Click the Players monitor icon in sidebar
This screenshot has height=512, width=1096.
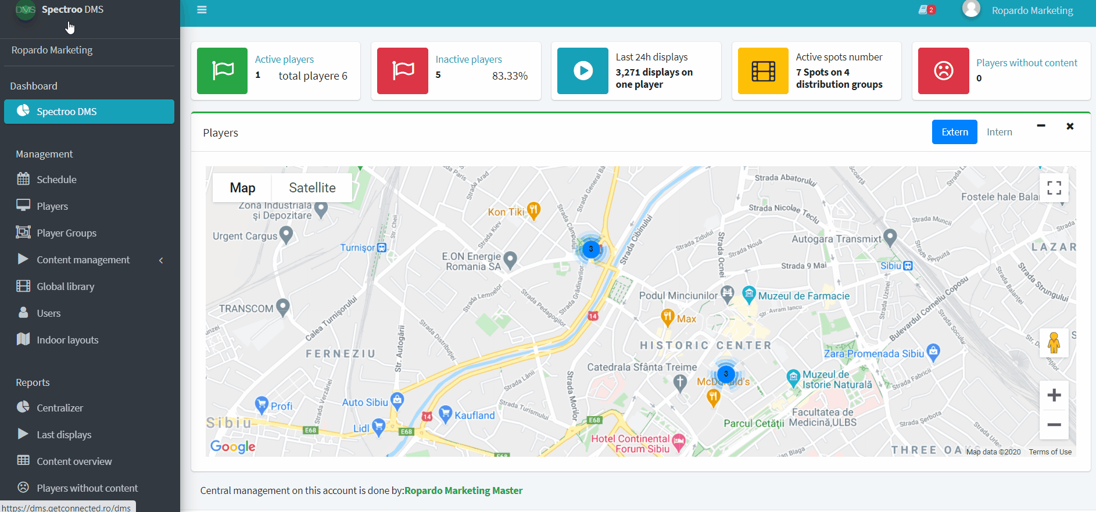click(x=23, y=206)
